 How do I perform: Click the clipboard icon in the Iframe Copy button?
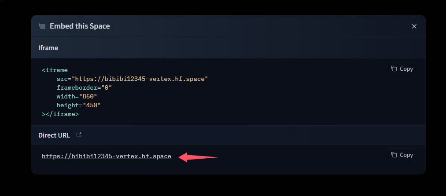[394, 69]
